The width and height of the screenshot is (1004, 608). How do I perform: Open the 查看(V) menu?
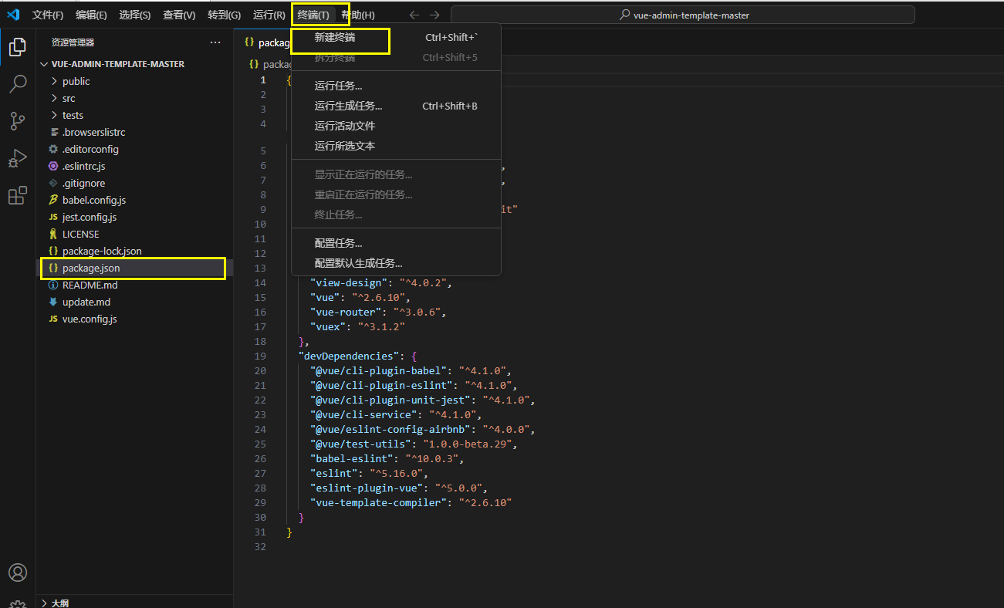tap(179, 15)
